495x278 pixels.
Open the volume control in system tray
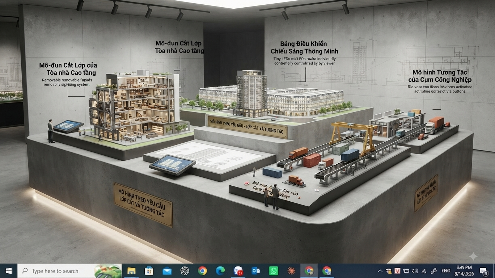tap(415, 271)
